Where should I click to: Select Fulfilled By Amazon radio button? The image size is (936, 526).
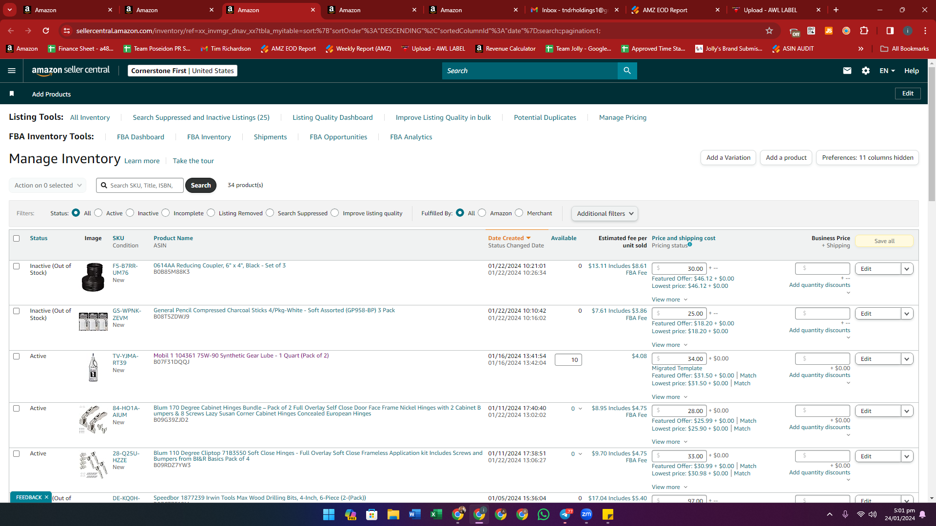point(482,213)
